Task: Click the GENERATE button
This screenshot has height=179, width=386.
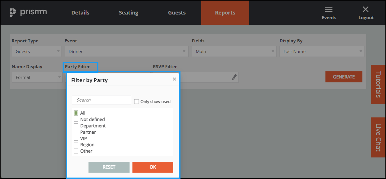Action: [x=344, y=77]
